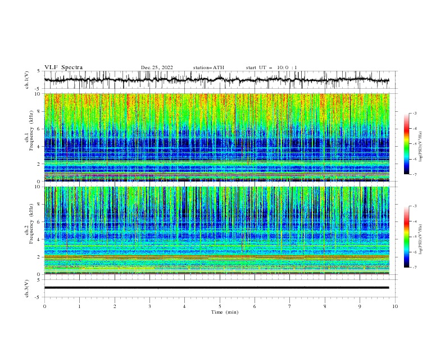The image size is (445, 344).
Task: Click the "-7" tick of the lower color bar
Action: click(415, 268)
